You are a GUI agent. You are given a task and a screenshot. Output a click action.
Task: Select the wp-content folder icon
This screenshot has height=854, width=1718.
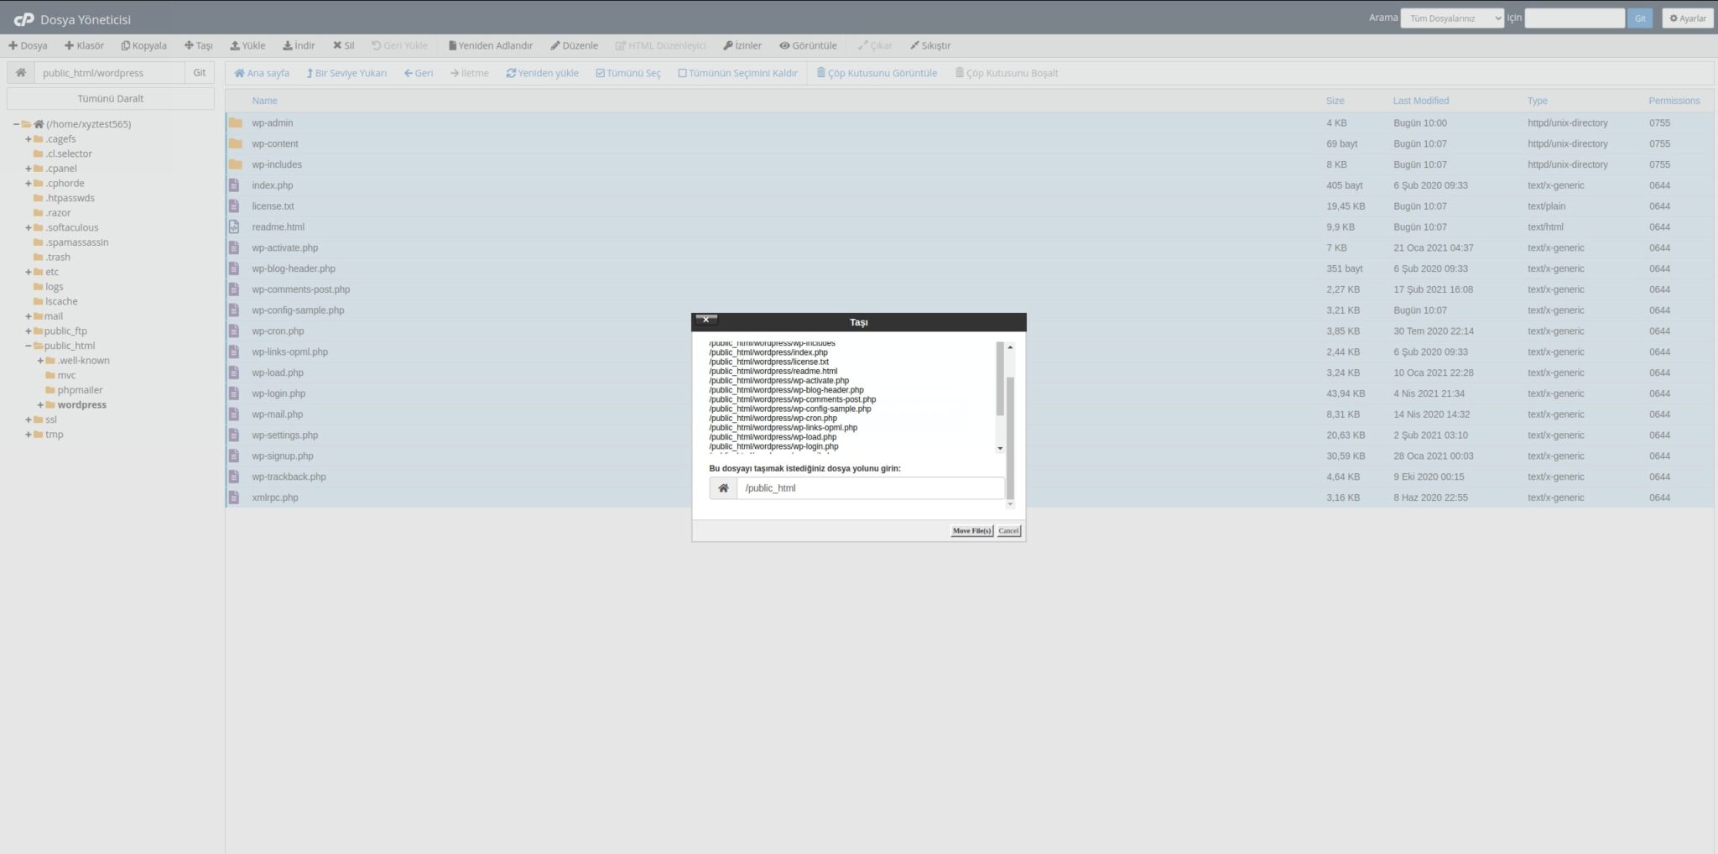[235, 143]
